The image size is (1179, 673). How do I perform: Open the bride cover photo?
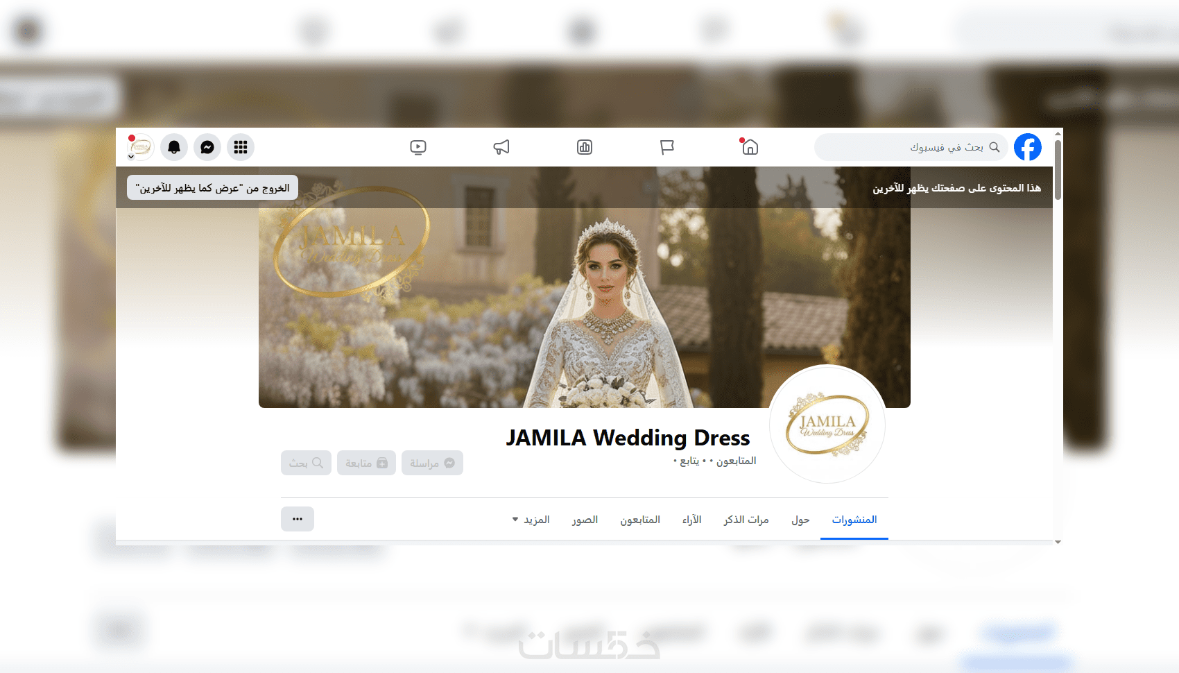pos(585,287)
